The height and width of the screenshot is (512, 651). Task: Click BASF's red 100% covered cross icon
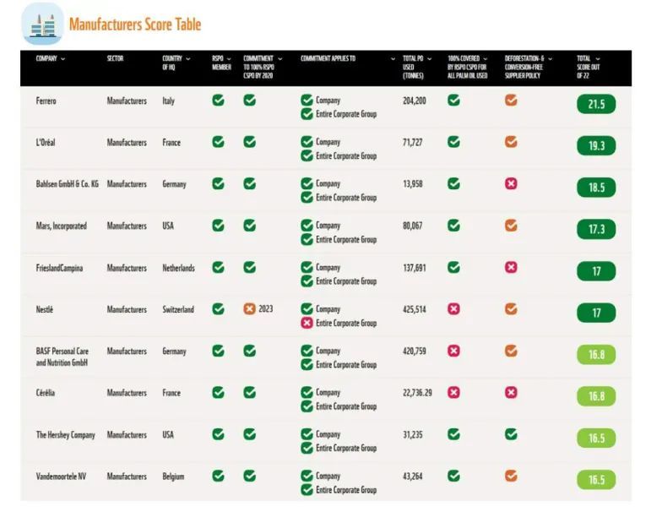pyautogui.click(x=453, y=351)
